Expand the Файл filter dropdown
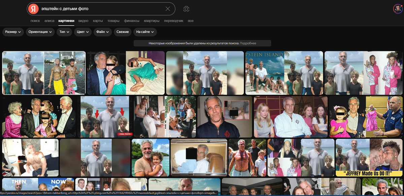 (103, 32)
